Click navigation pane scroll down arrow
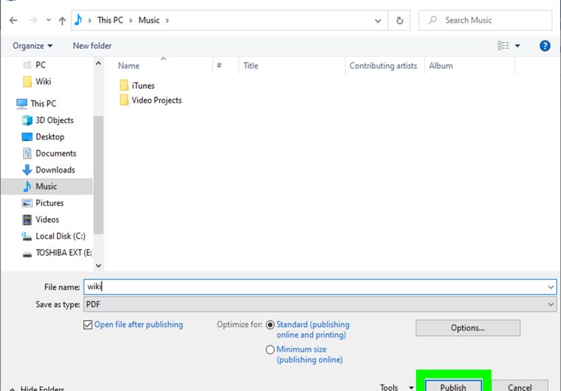 99,265
